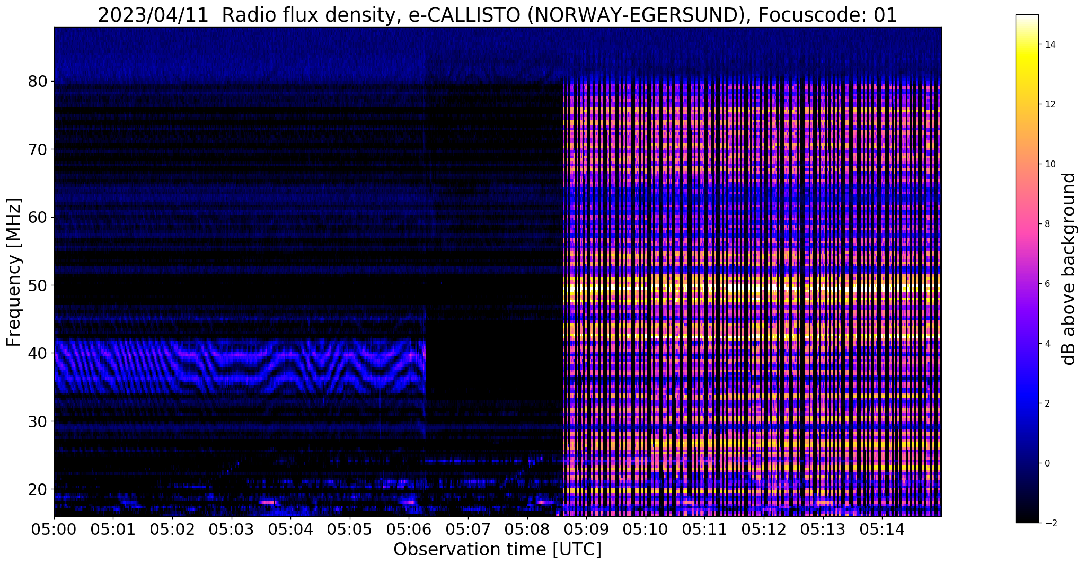Click the 05:14 time tick label
This screenshot has width=1085, height=565.
pos(882,529)
